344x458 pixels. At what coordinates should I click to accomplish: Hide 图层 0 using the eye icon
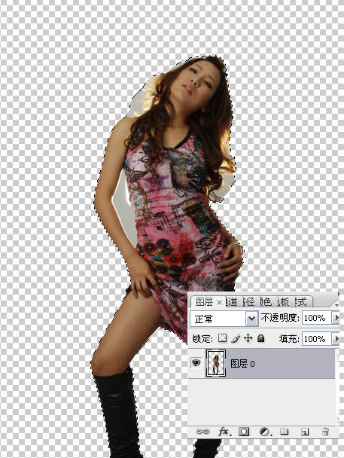(196, 363)
